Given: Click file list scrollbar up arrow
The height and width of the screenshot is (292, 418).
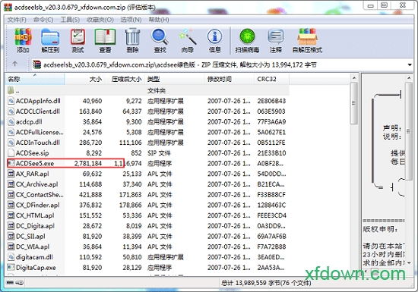Looking at the screenshot, I should (353, 78).
